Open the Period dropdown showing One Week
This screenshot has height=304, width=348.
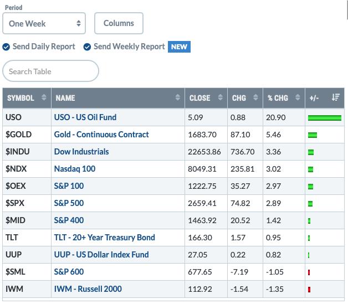(x=44, y=23)
